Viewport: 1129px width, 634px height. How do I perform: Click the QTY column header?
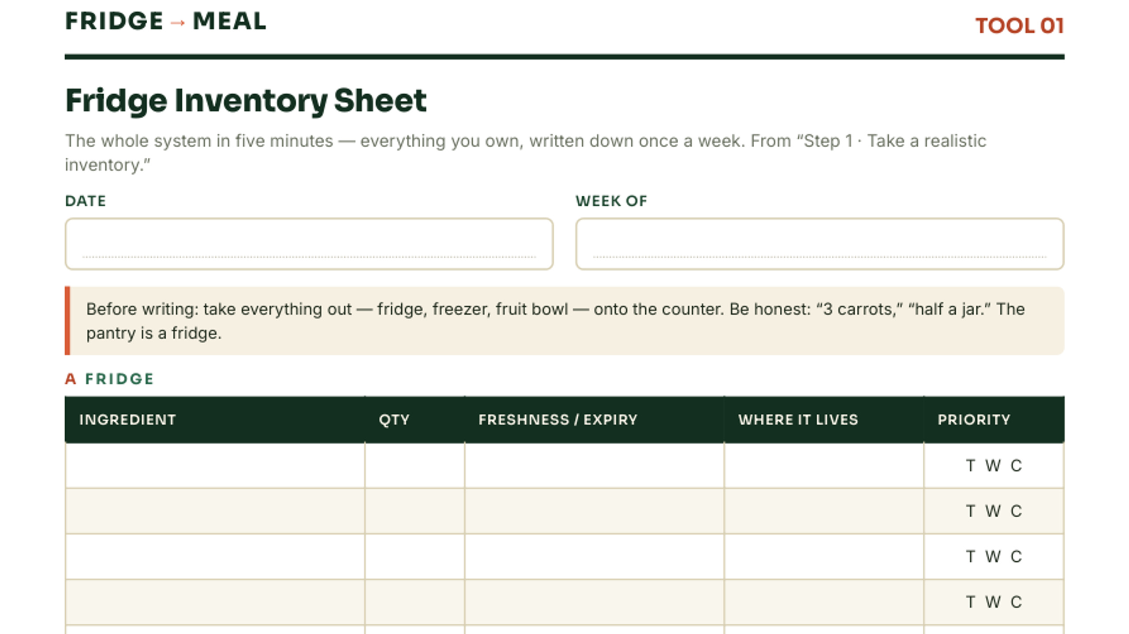(415, 419)
